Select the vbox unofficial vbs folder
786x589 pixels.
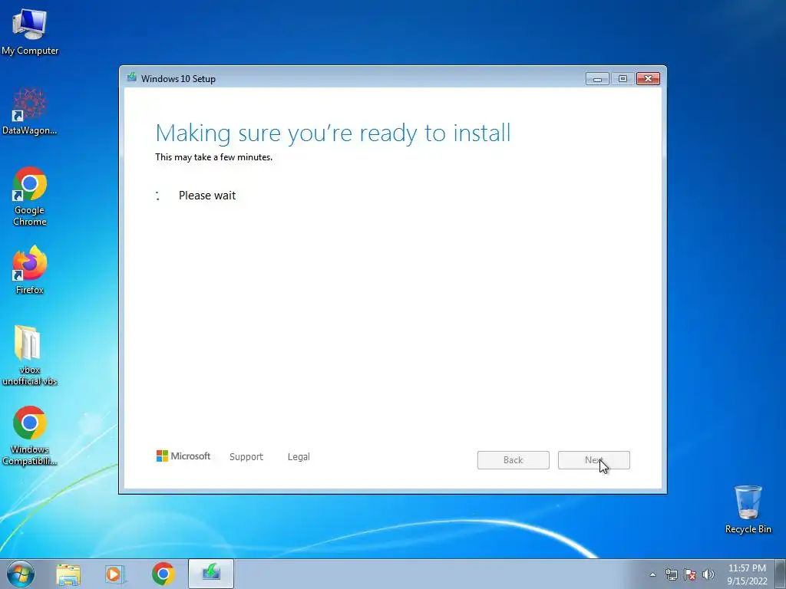pyautogui.click(x=30, y=356)
